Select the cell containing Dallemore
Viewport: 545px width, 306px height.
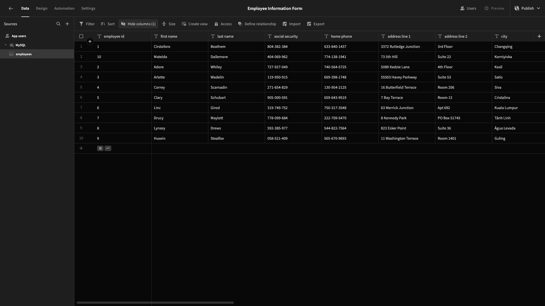pos(236,57)
